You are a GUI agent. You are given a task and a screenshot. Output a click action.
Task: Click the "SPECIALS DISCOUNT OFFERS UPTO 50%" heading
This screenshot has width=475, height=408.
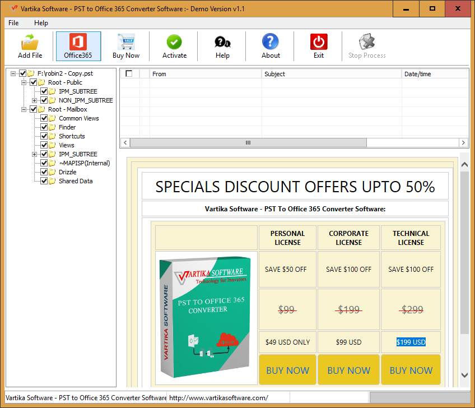point(295,187)
